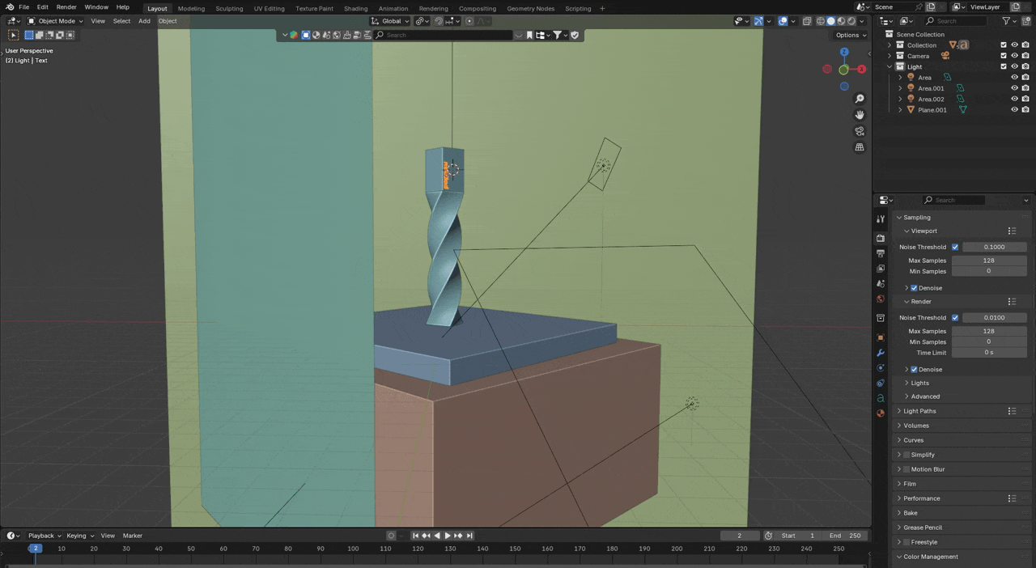Expand the Light Paths panel

[x=919, y=411]
